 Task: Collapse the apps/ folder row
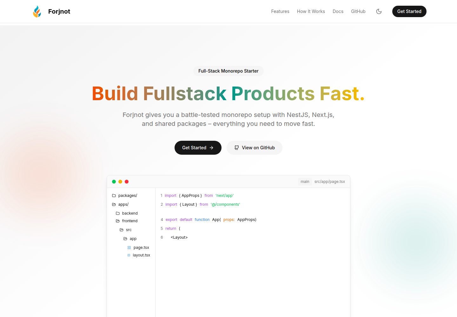(x=131, y=204)
